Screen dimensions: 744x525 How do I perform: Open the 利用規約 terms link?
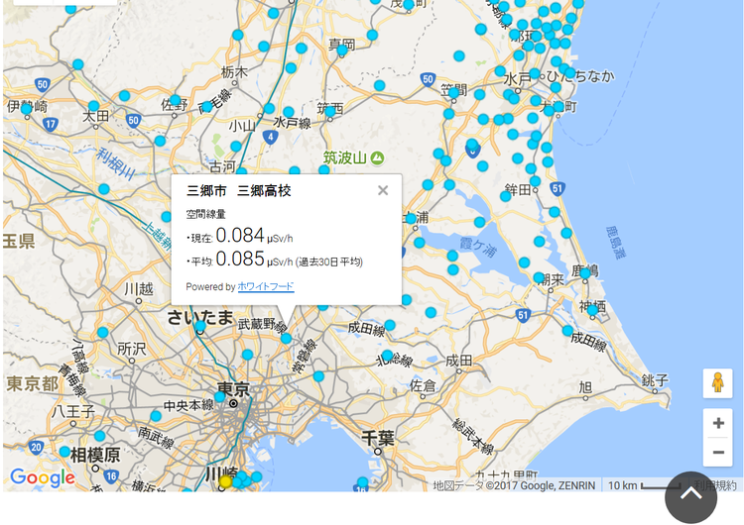click(716, 485)
